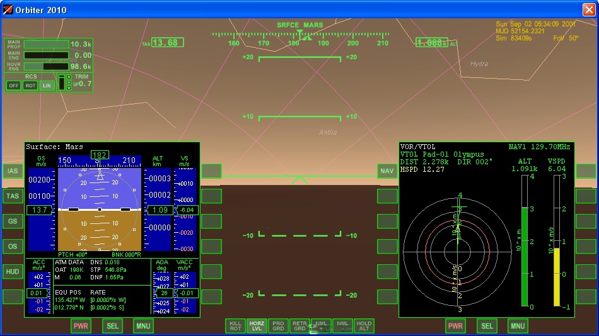Image resolution: width=599 pixels, height=336 pixels.
Task: Select IAS mode on left MFD
Action: tap(13, 171)
